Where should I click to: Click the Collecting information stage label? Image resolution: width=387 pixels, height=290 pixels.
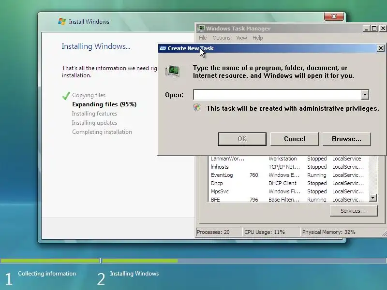47,274
